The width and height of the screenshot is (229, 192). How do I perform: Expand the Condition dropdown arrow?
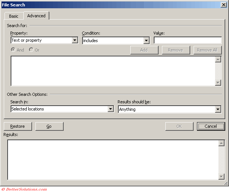147,41
